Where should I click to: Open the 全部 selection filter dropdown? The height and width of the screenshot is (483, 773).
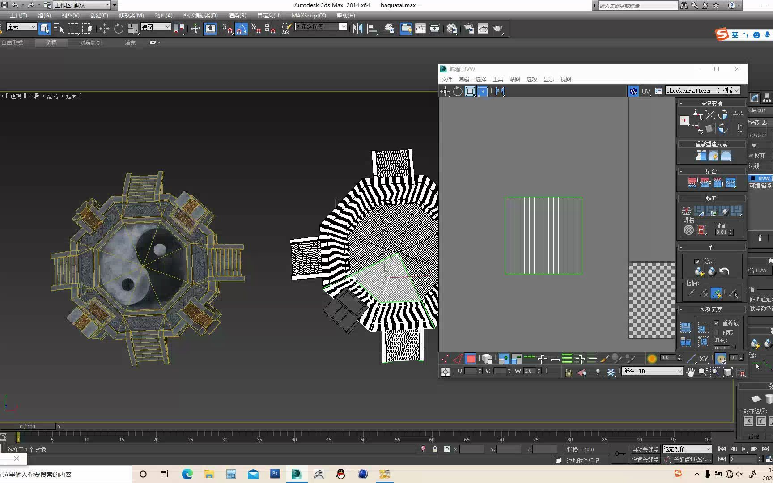click(21, 27)
